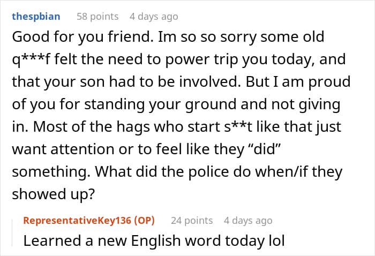Open thespbian comment's 4 days ago timestamp
The height and width of the screenshot is (256, 375).
pyautogui.click(x=154, y=17)
